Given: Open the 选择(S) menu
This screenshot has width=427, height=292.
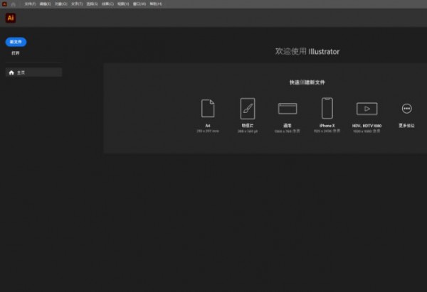Looking at the screenshot, I should click(x=92, y=4).
